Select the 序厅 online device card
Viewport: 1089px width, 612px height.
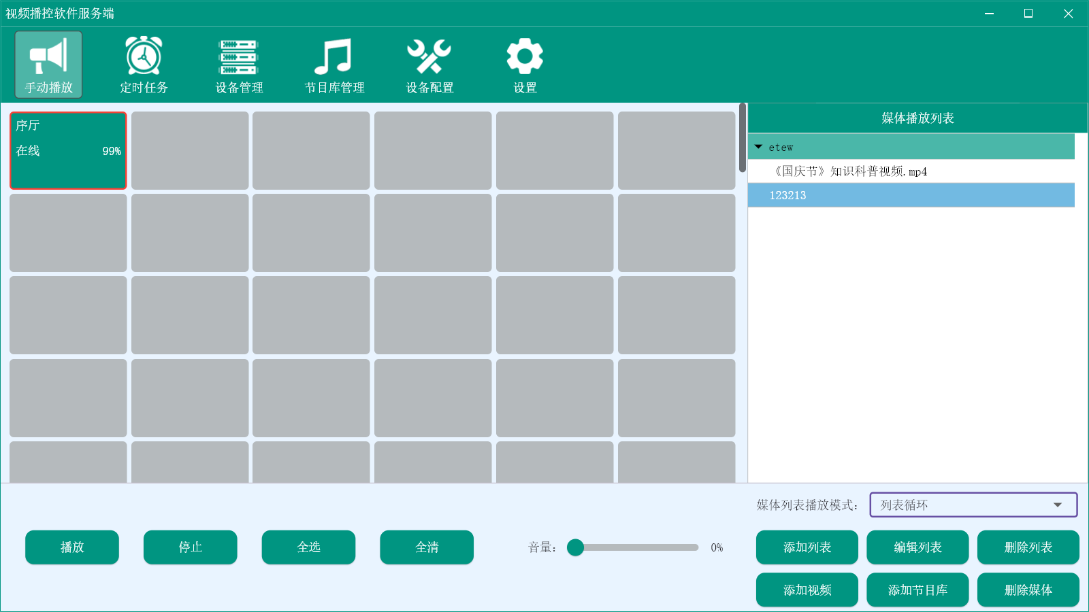[68, 150]
